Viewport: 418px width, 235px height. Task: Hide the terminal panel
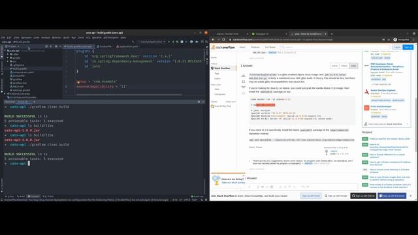tap(203, 102)
